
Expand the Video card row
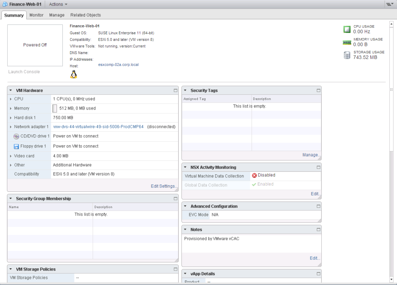10,156
